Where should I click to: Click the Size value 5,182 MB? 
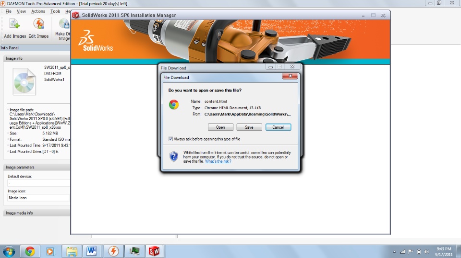point(50,134)
